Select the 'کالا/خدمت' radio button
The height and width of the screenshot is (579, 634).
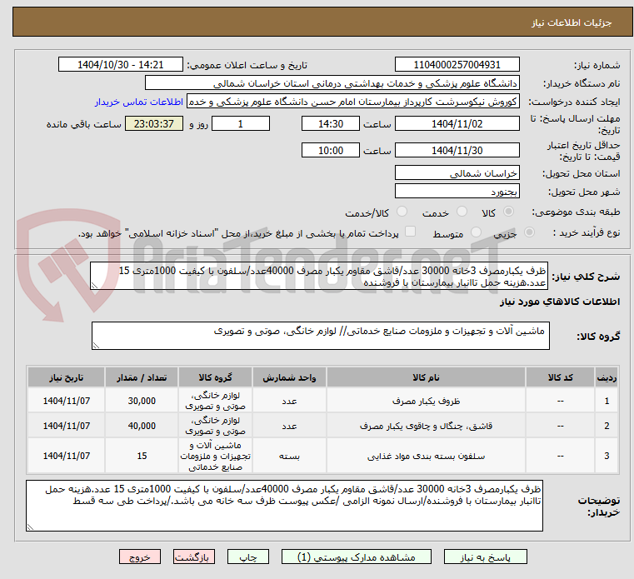[x=402, y=212]
